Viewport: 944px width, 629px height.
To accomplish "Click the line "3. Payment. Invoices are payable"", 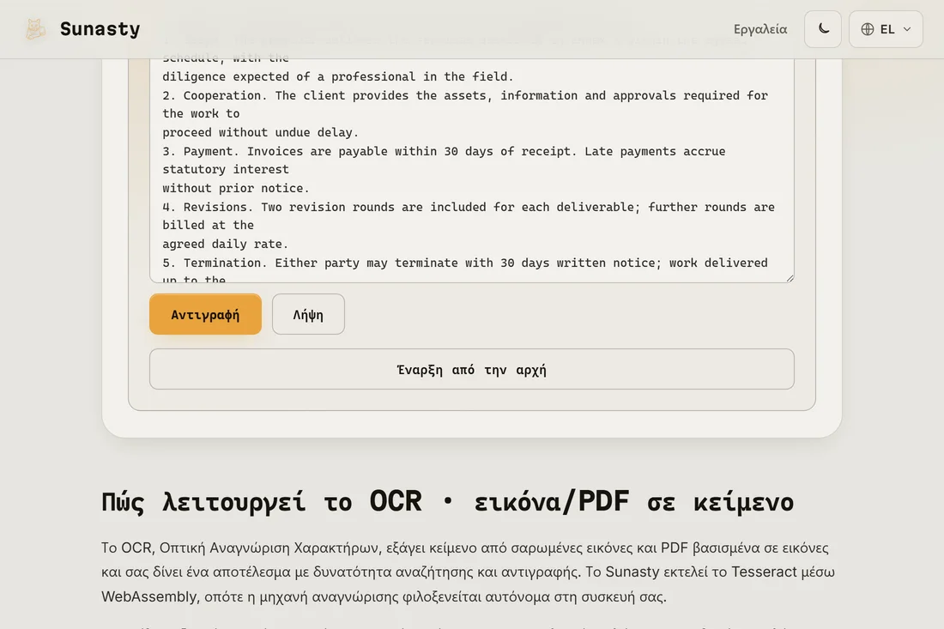I will [x=444, y=151].
